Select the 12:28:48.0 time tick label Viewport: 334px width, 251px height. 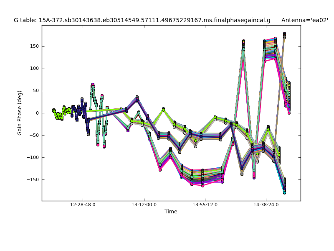tap(83, 205)
